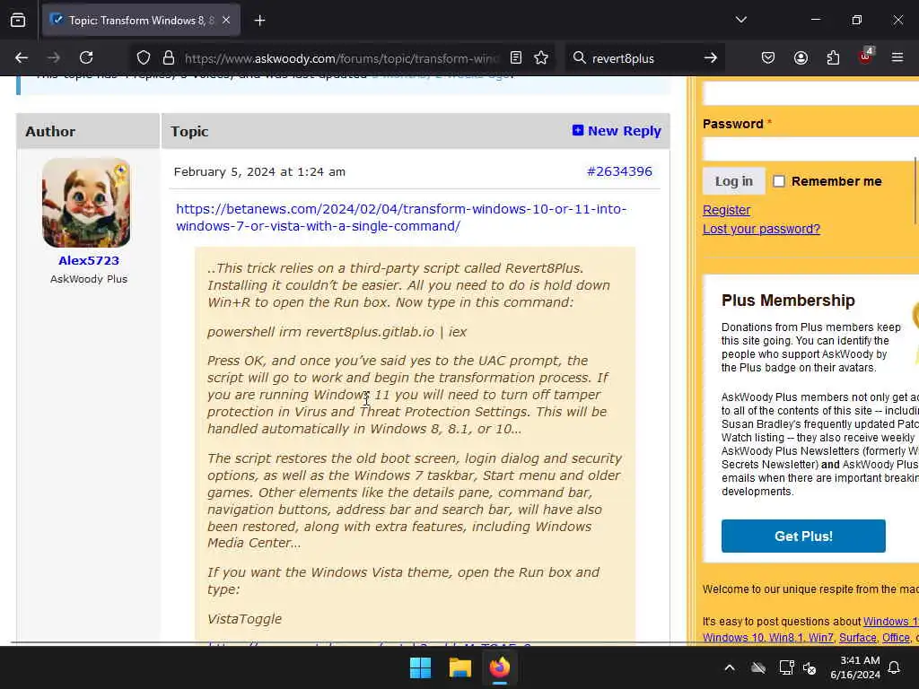Image resolution: width=919 pixels, height=689 pixels.
Task: Open the Lost your password link
Action: click(x=761, y=229)
